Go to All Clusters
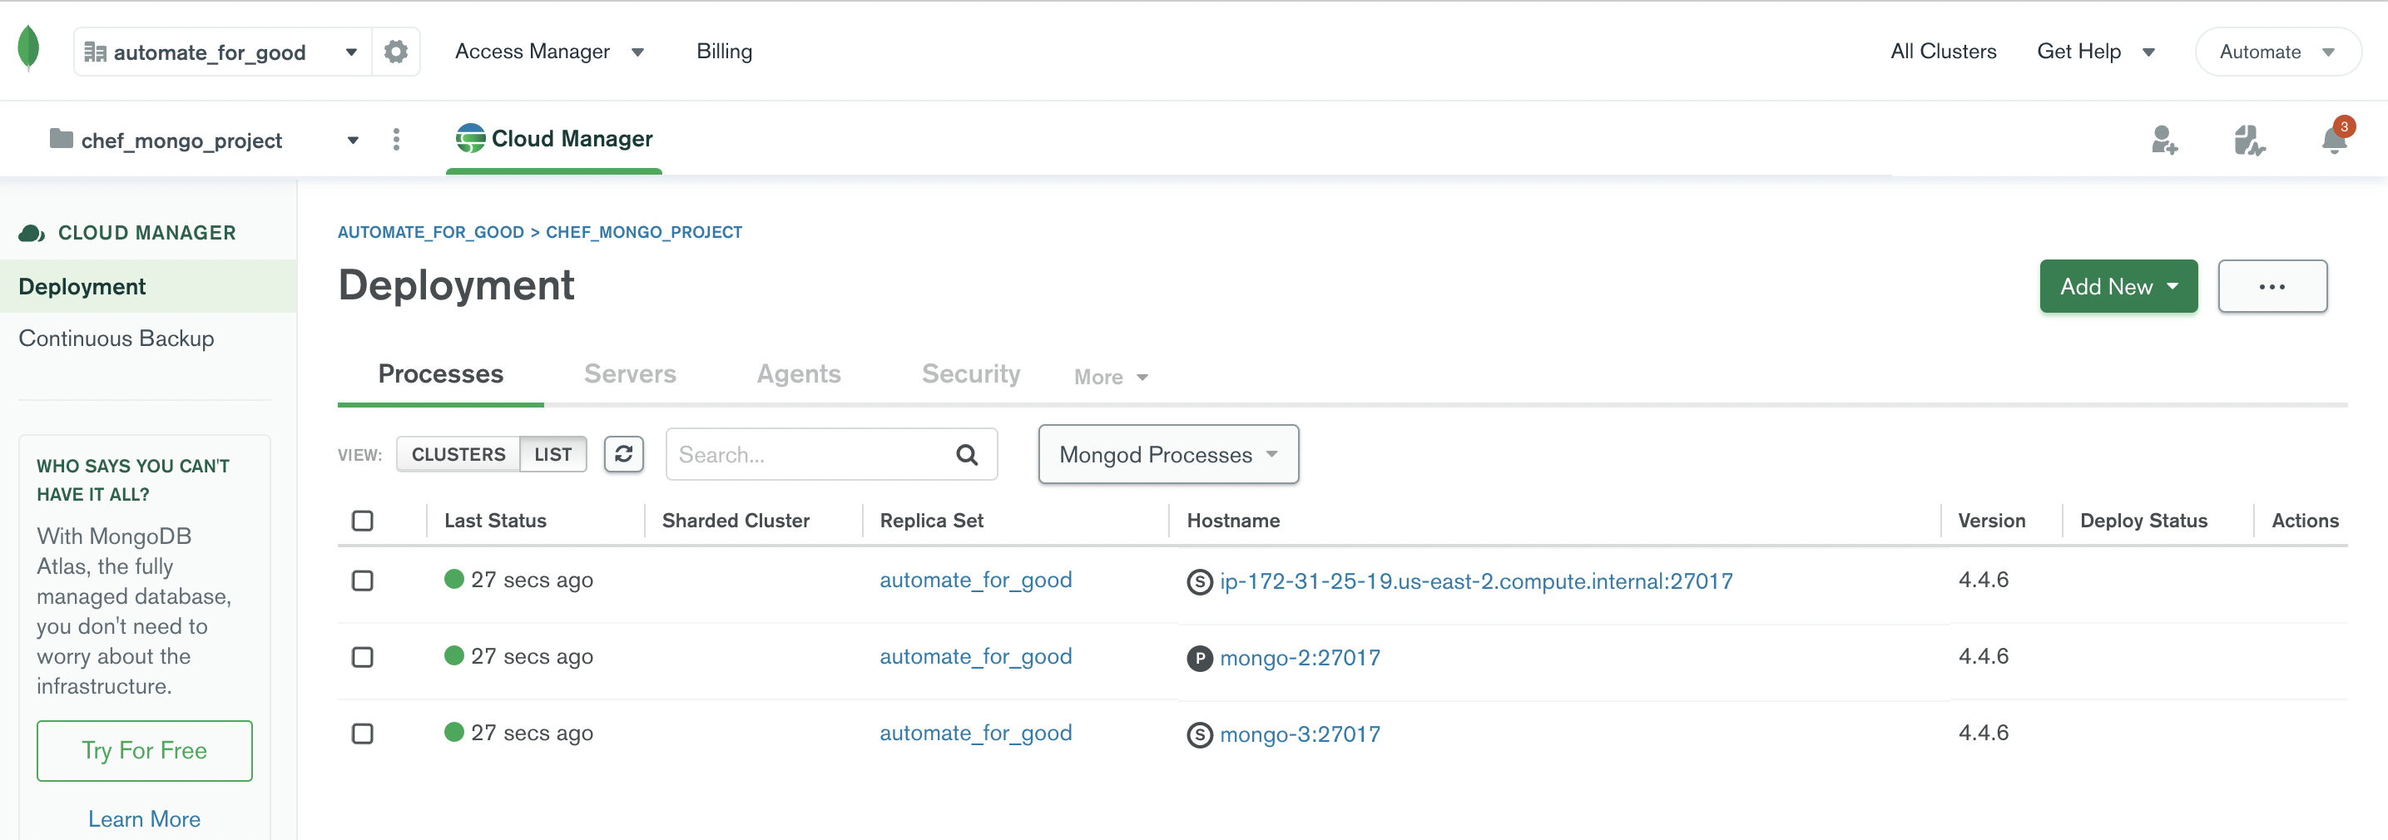This screenshot has width=2388, height=840. 1943,52
